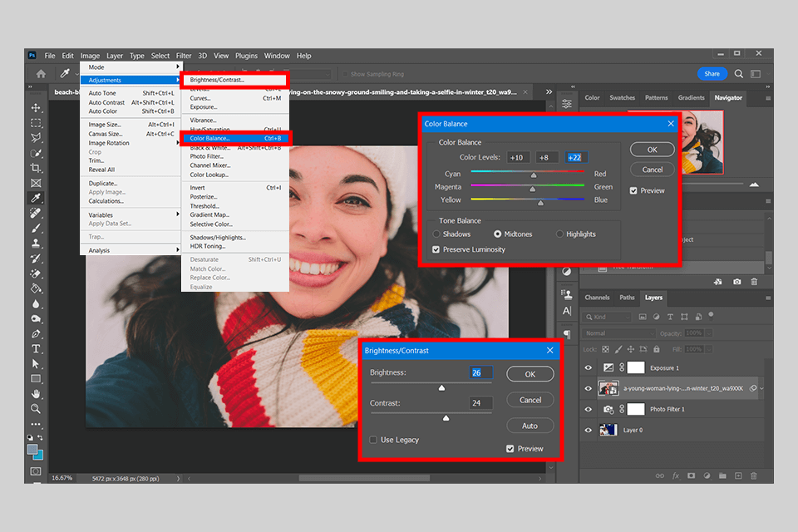This screenshot has height=532, width=798.
Task: Expand the Analysis submenu
Action: [178, 250]
